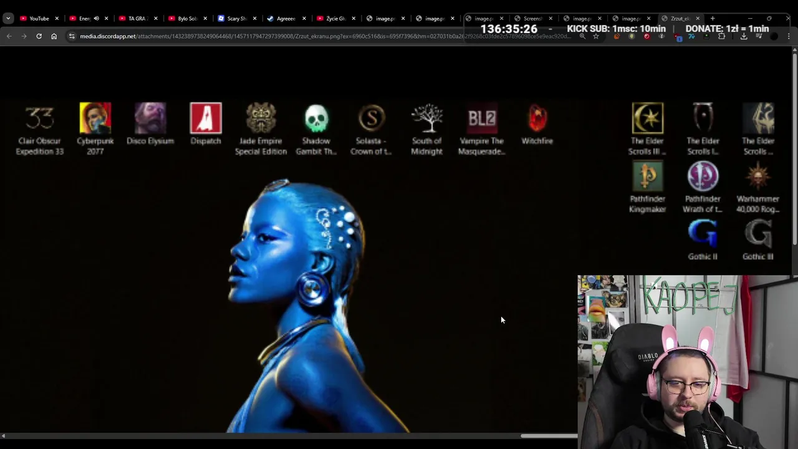Click the Shadow Gambit skull icon

[x=316, y=118]
